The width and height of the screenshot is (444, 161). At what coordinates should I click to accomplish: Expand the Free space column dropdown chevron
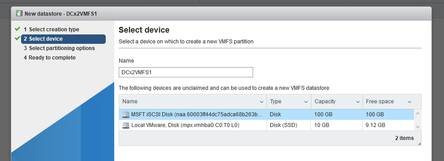coord(409,102)
